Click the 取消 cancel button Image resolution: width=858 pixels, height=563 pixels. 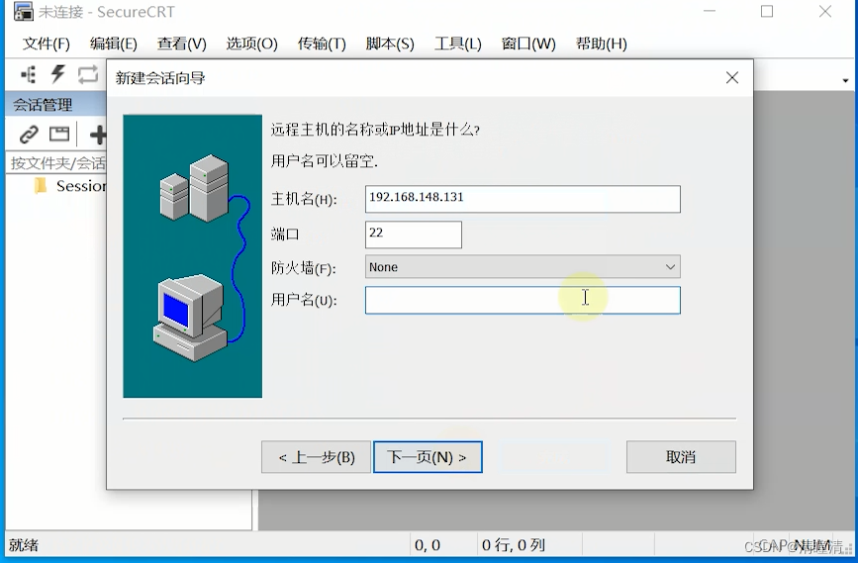681,457
